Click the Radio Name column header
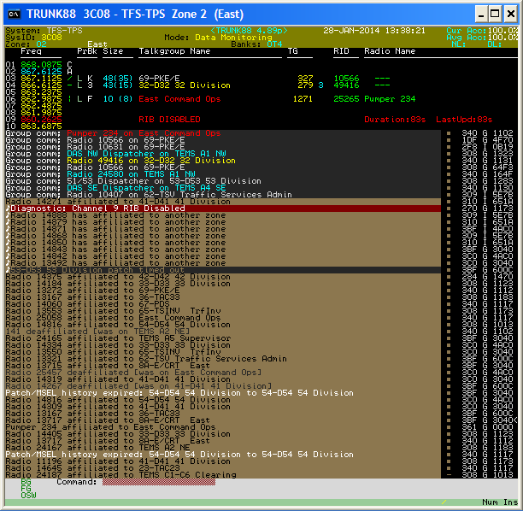Viewport: 523px width, 511px height. coord(389,51)
